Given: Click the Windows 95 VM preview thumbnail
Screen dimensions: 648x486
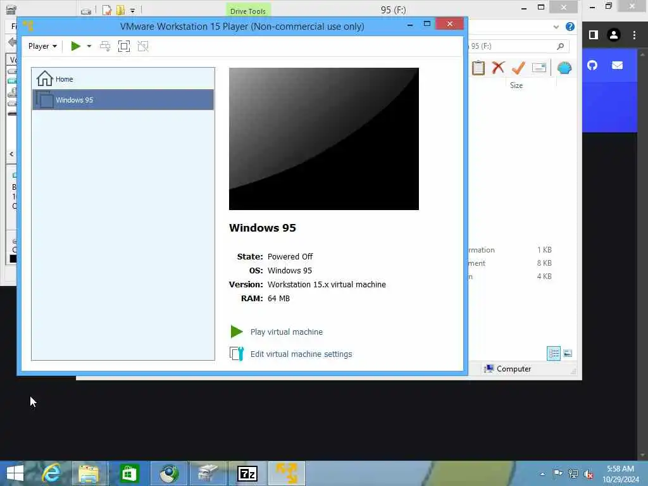Looking at the screenshot, I should point(323,139).
